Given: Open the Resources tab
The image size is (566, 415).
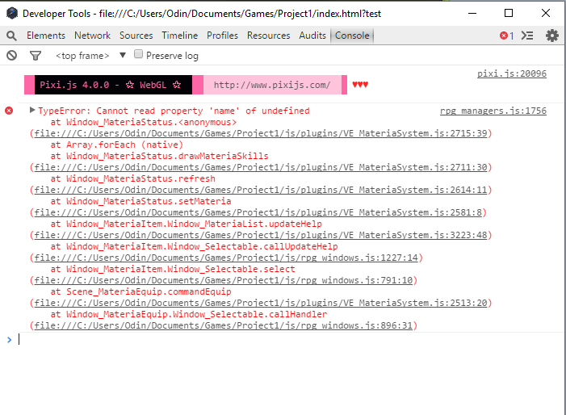Looking at the screenshot, I should tap(269, 36).
